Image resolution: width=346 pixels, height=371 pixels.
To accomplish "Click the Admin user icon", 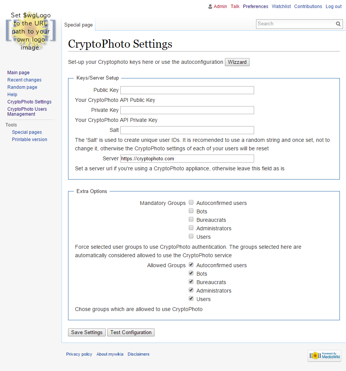I will [x=210, y=7].
